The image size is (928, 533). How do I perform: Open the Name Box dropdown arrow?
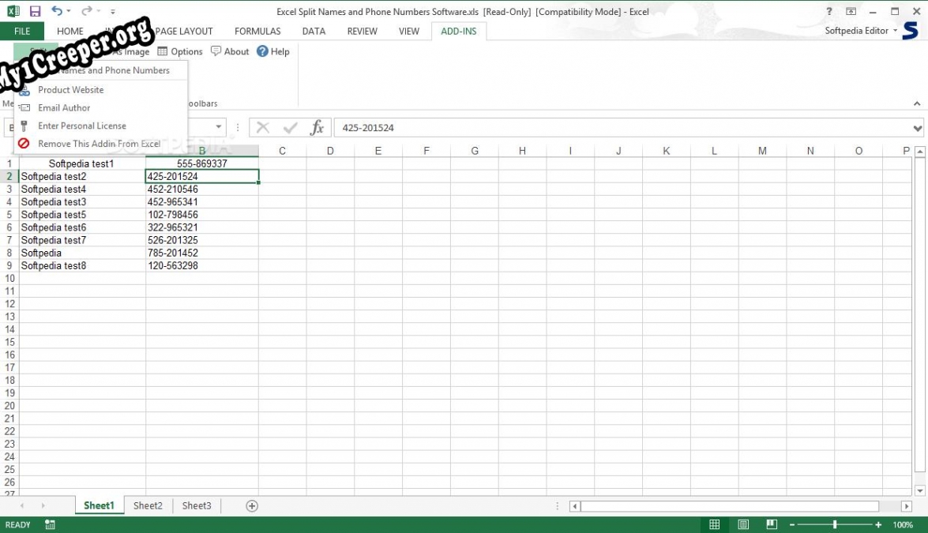coord(219,126)
